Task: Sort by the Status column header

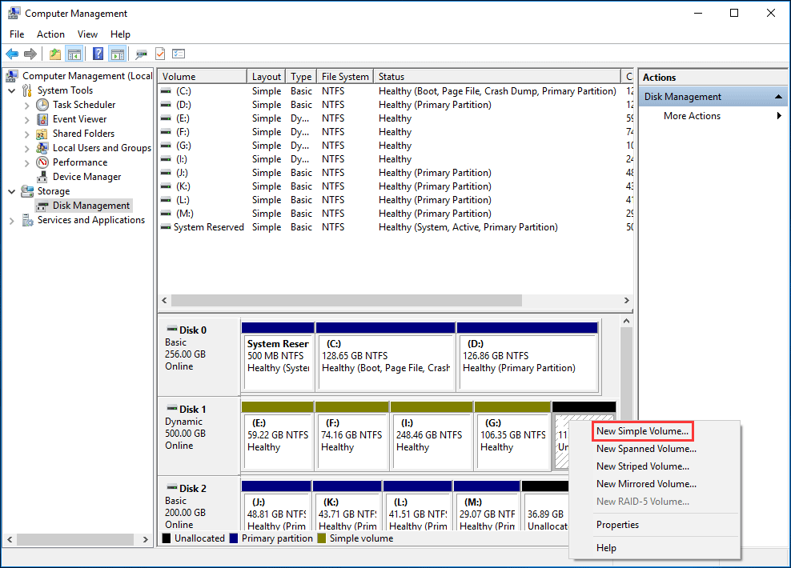Action: click(x=497, y=77)
